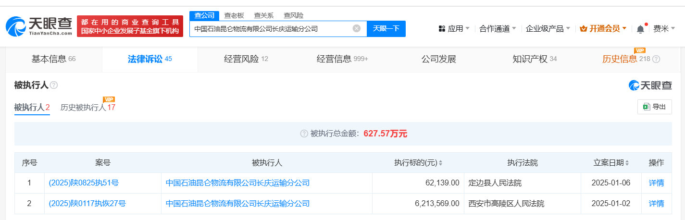This screenshot has height=220, width=685.
Task: Export the table with 导出 button
Action: pos(654,107)
